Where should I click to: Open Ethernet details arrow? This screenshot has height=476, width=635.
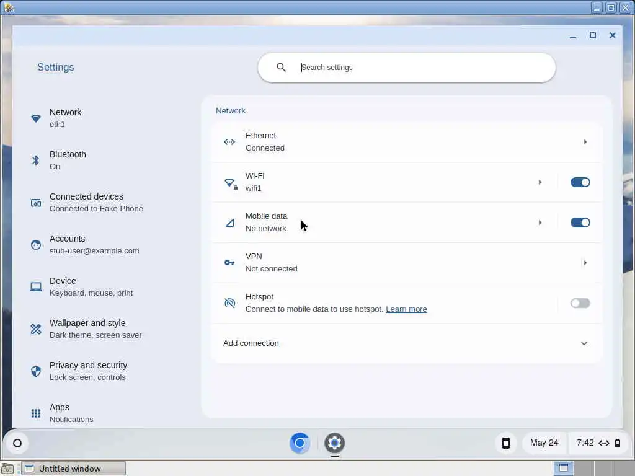[x=585, y=142]
